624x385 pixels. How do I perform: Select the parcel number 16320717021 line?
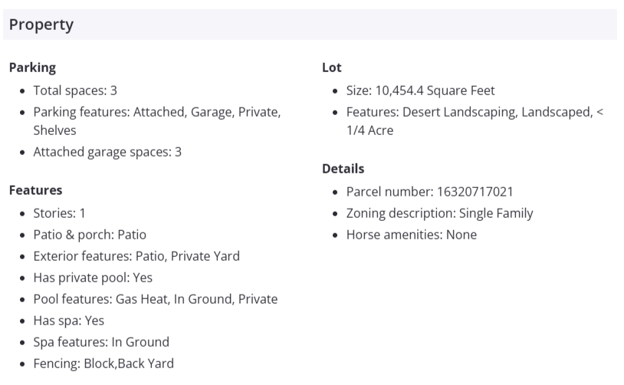pos(429,191)
